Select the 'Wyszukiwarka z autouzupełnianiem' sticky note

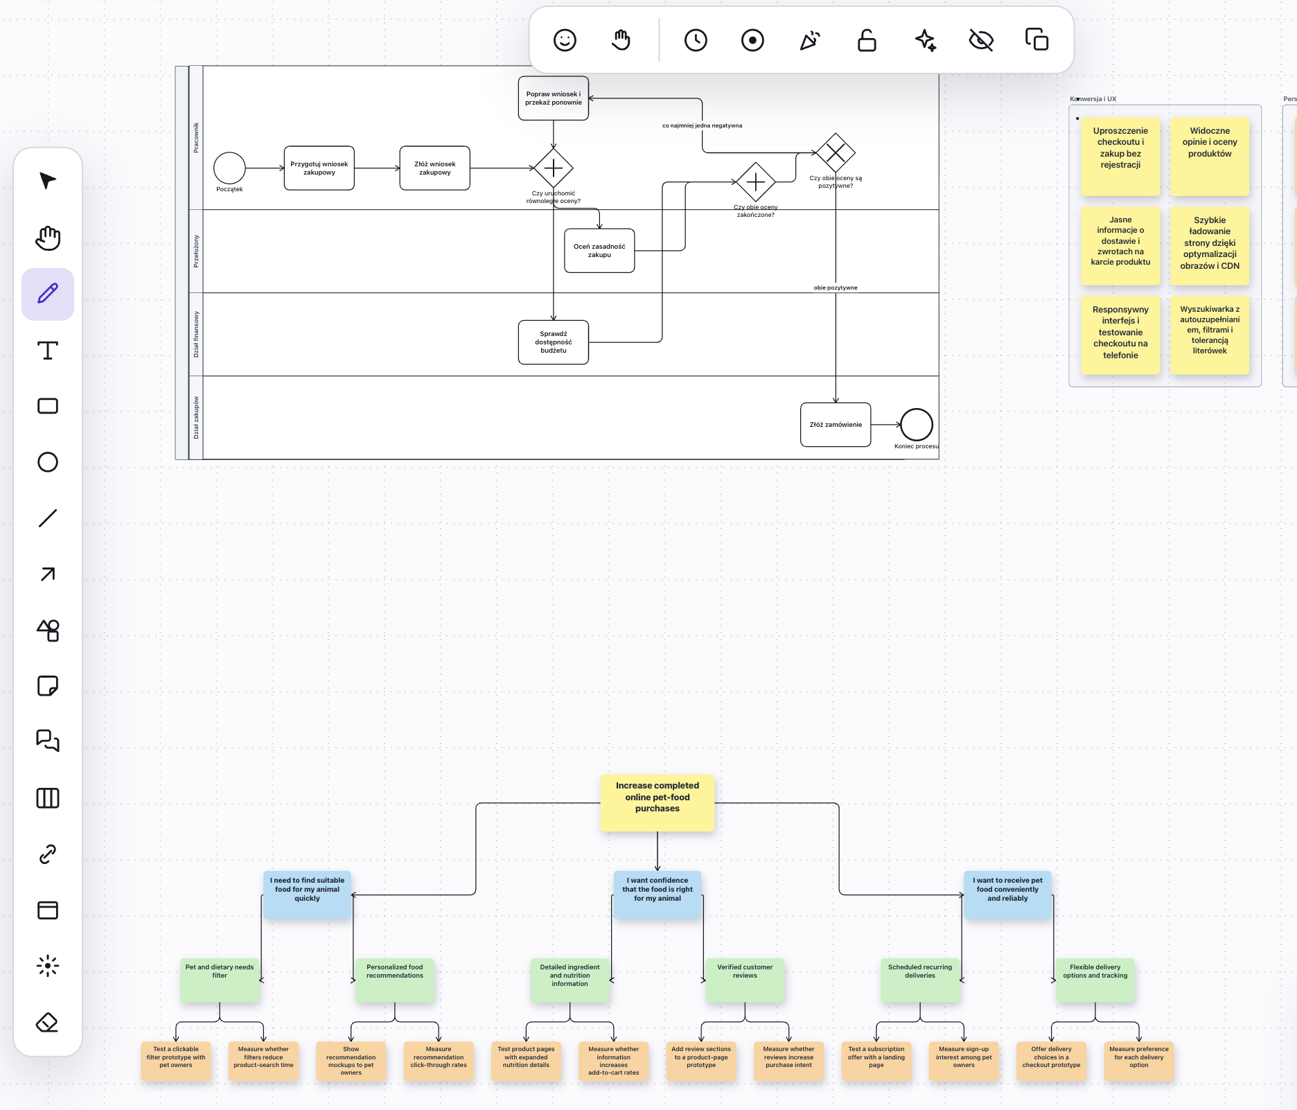click(1210, 335)
